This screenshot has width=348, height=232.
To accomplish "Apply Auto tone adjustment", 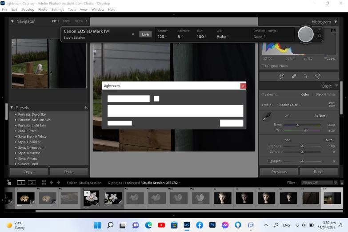I will pyautogui.click(x=329, y=140).
